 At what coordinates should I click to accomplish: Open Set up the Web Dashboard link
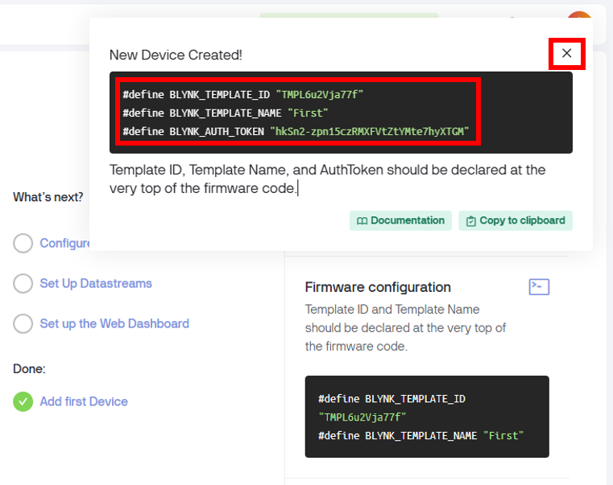pyautogui.click(x=114, y=323)
